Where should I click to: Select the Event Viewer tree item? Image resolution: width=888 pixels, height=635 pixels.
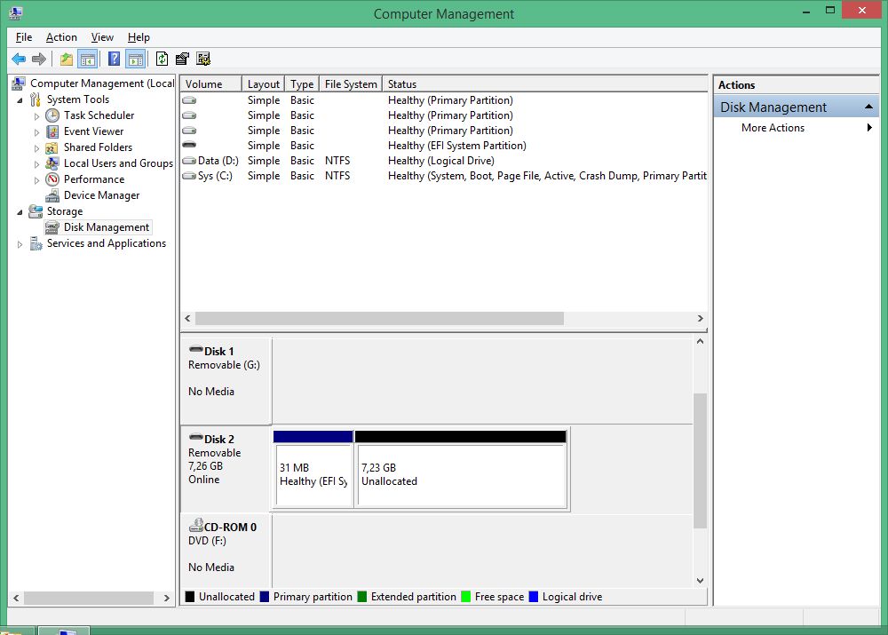(x=93, y=131)
